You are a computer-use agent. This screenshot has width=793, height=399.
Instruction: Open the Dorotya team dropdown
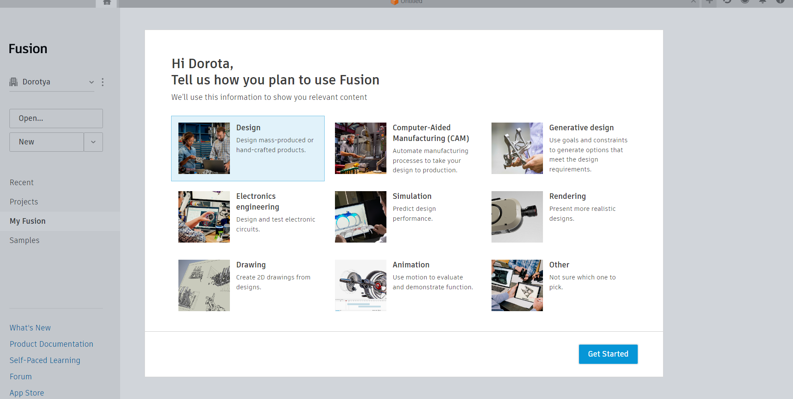[52, 82]
